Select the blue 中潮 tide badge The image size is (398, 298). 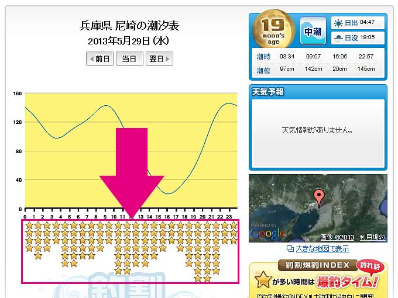313,32
